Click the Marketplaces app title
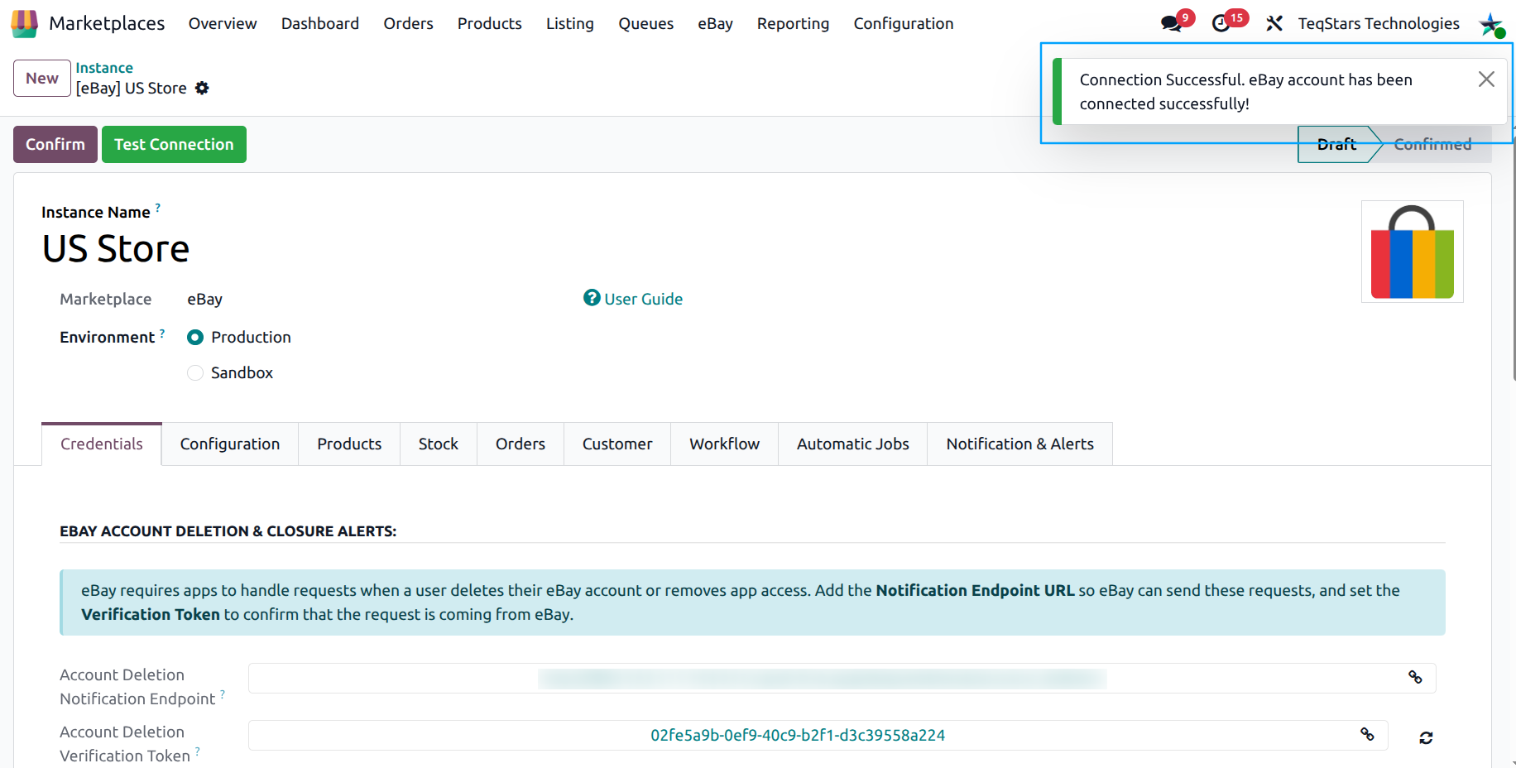Viewport: 1516px width, 768px height. (107, 23)
